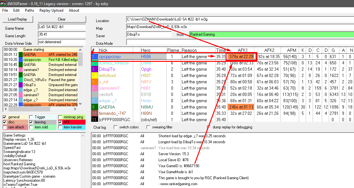Image resolution: width=354 pixels, height=188 pixels.
Task: Click the empty Dota Mode field
Action: [x=240, y=42]
